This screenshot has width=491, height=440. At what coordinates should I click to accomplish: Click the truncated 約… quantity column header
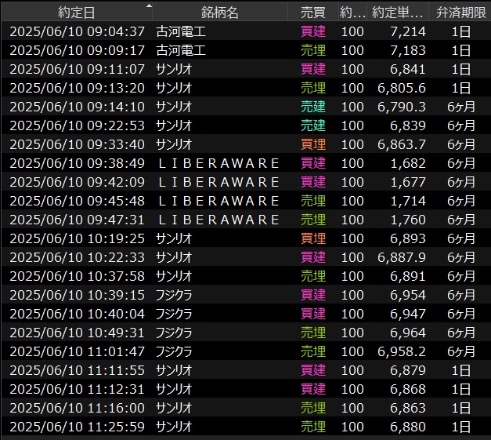click(352, 13)
